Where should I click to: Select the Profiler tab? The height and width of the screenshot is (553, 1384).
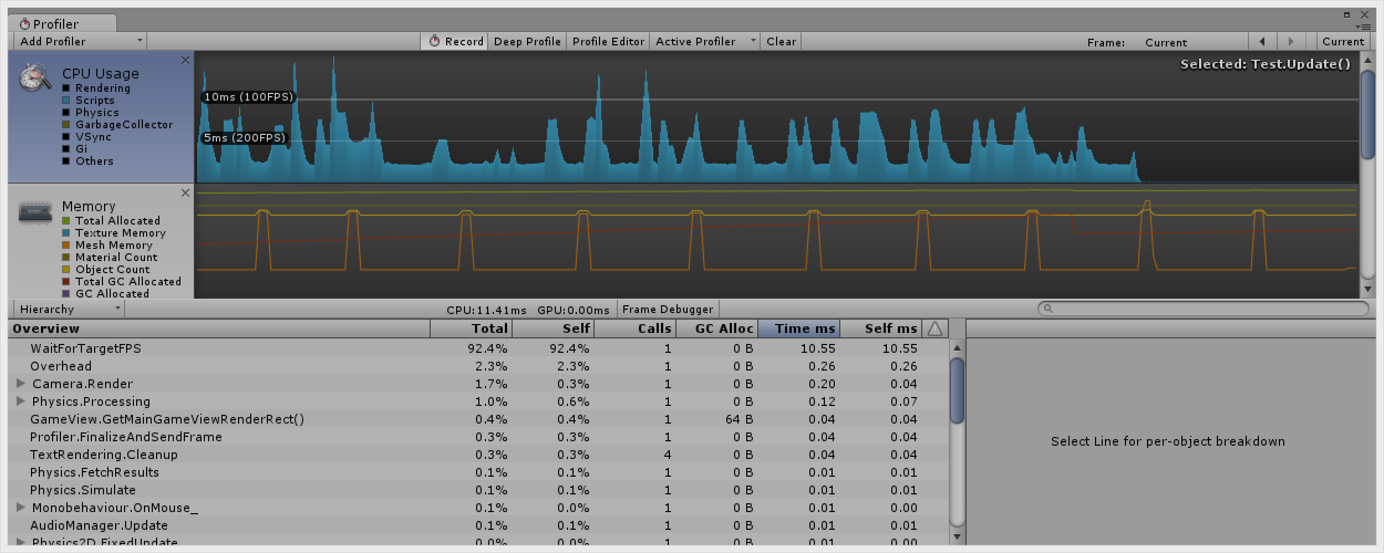click(63, 24)
